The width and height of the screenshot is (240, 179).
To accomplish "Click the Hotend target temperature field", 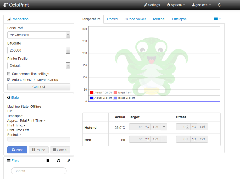I will pyautogui.click(x=137, y=127).
